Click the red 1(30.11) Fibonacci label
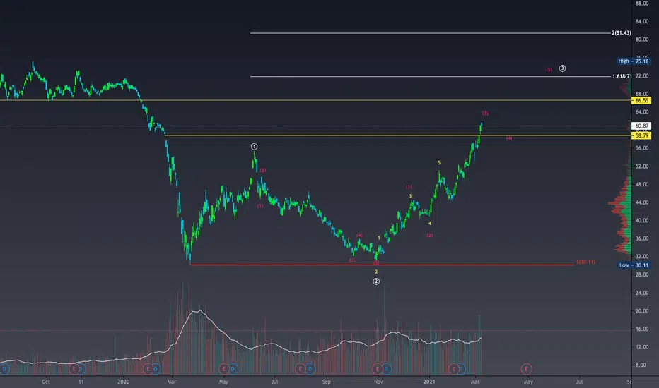The width and height of the screenshot is (659, 388). (585, 262)
